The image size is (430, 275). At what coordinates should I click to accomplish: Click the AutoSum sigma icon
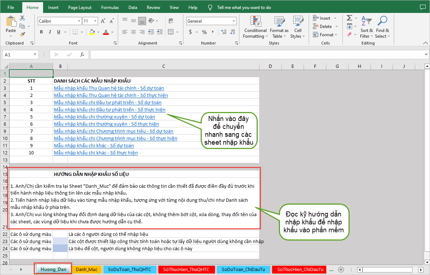pos(349,18)
